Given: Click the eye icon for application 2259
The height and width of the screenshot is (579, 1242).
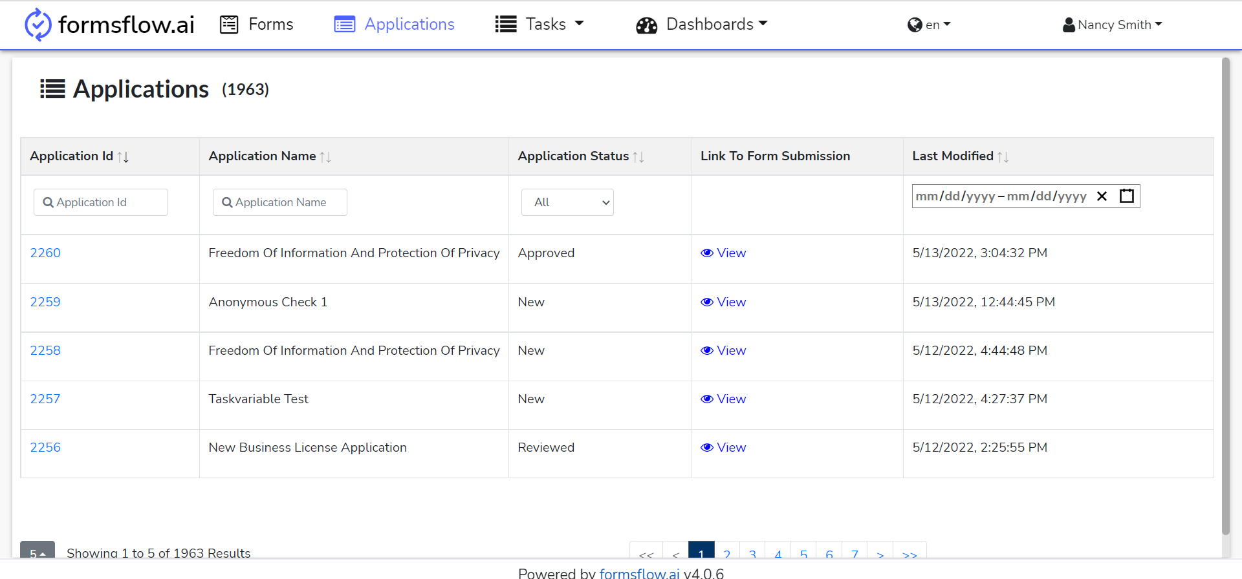Looking at the screenshot, I should click(707, 302).
